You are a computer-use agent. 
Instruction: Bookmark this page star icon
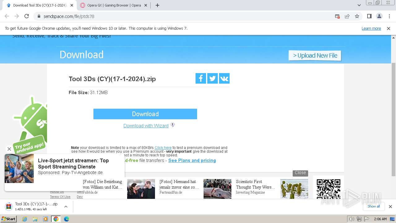pos(357,16)
